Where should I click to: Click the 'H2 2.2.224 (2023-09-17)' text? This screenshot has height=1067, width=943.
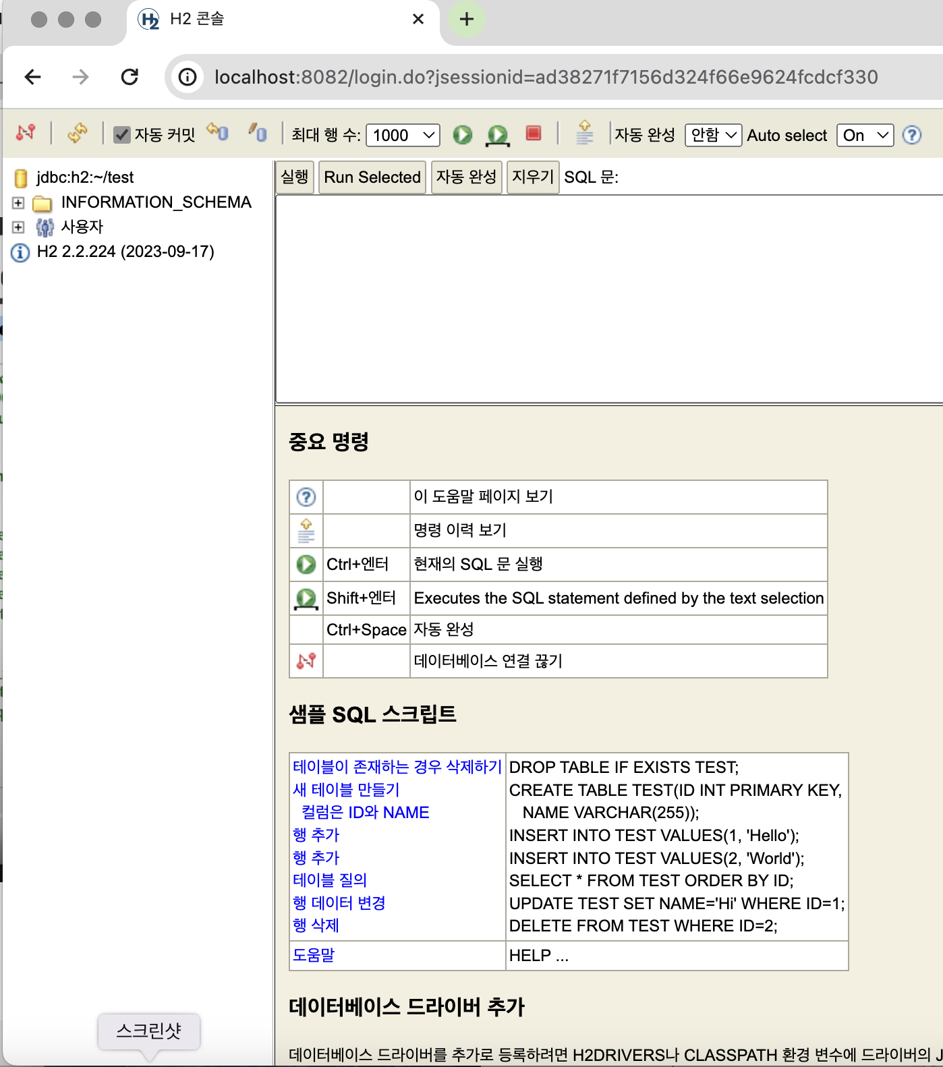(125, 252)
